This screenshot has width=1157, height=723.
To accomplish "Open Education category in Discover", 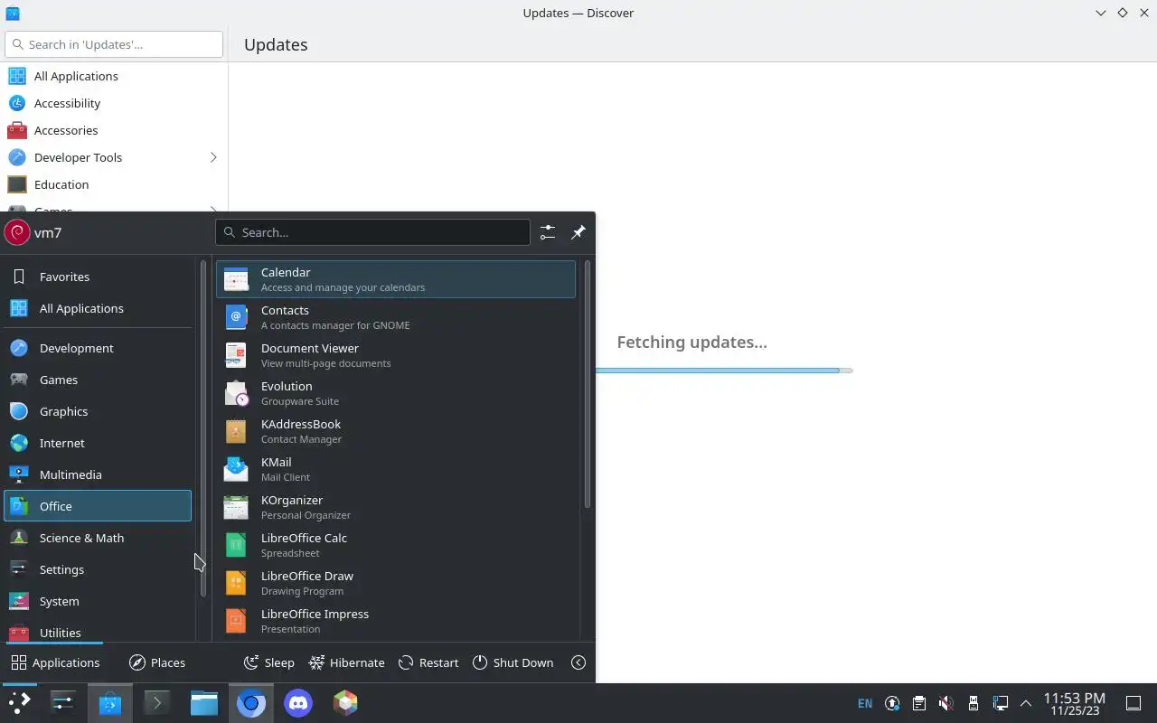I will click(114, 184).
